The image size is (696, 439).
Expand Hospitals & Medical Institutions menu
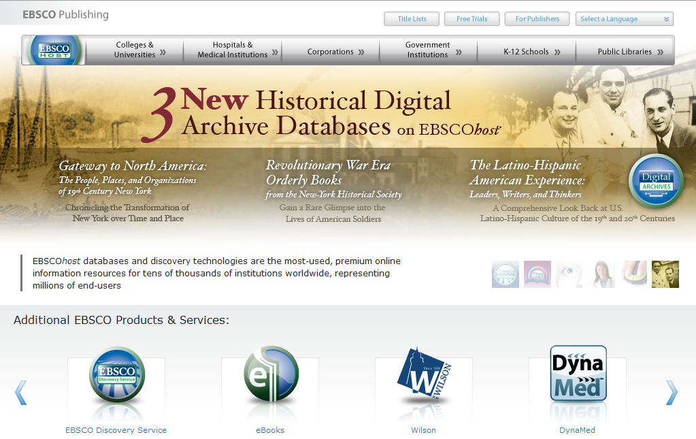tap(233, 50)
